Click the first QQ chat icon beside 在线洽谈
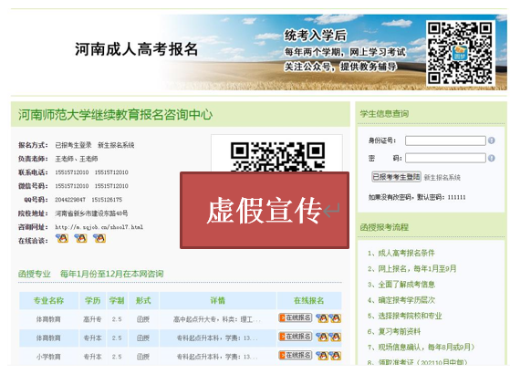Viewport: 510px width, 374px height. coord(62,238)
